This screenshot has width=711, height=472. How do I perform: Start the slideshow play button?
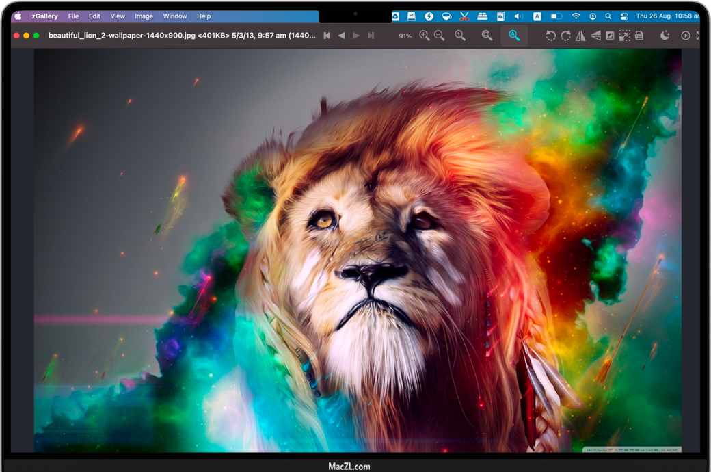pos(686,36)
